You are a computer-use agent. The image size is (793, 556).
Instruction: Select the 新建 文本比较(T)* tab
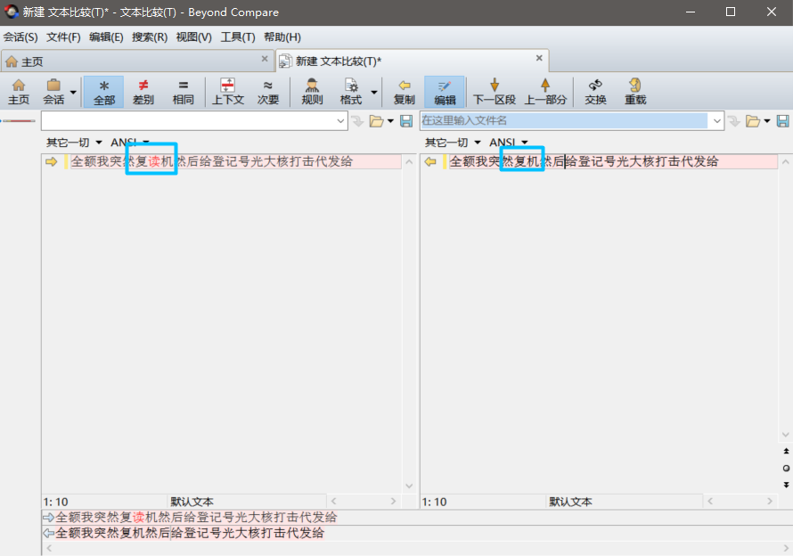tap(413, 61)
